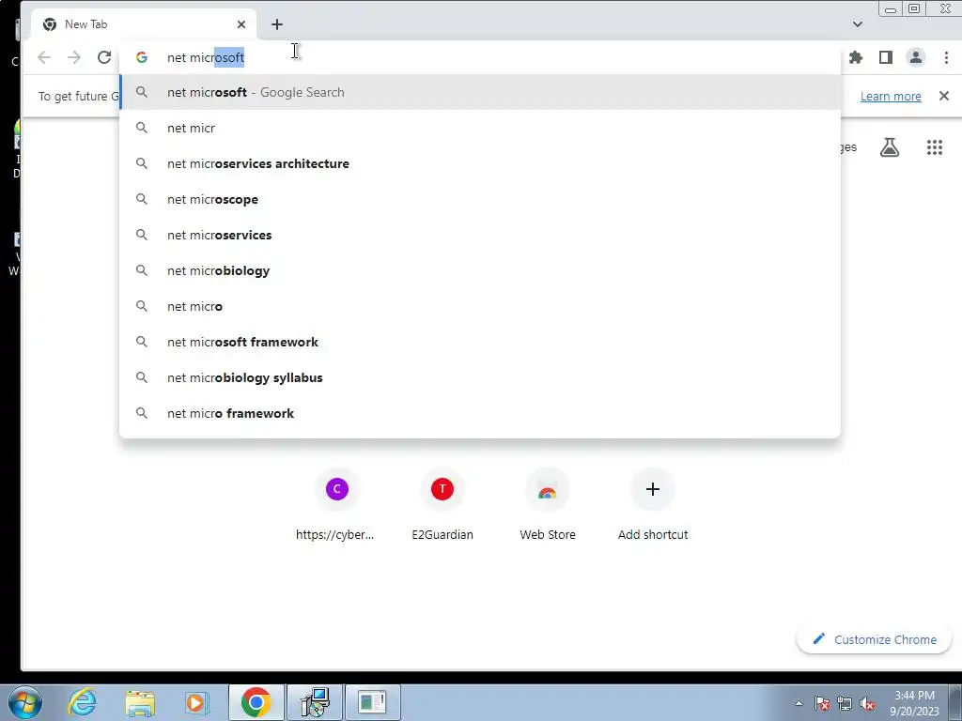The width and height of the screenshot is (962, 721).
Task: Follow the Learn more link
Action: [891, 97]
